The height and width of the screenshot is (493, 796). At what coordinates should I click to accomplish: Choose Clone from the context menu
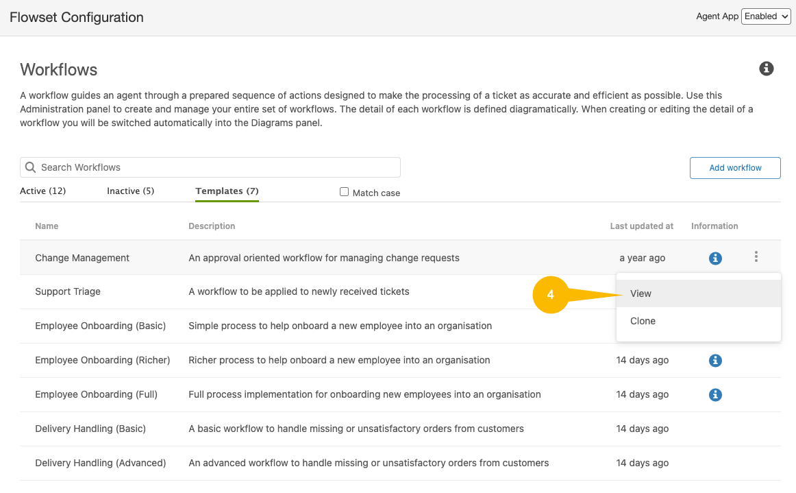699,321
